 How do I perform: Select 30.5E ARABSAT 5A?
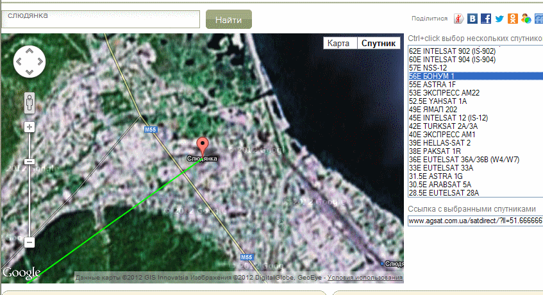point(475,185)
